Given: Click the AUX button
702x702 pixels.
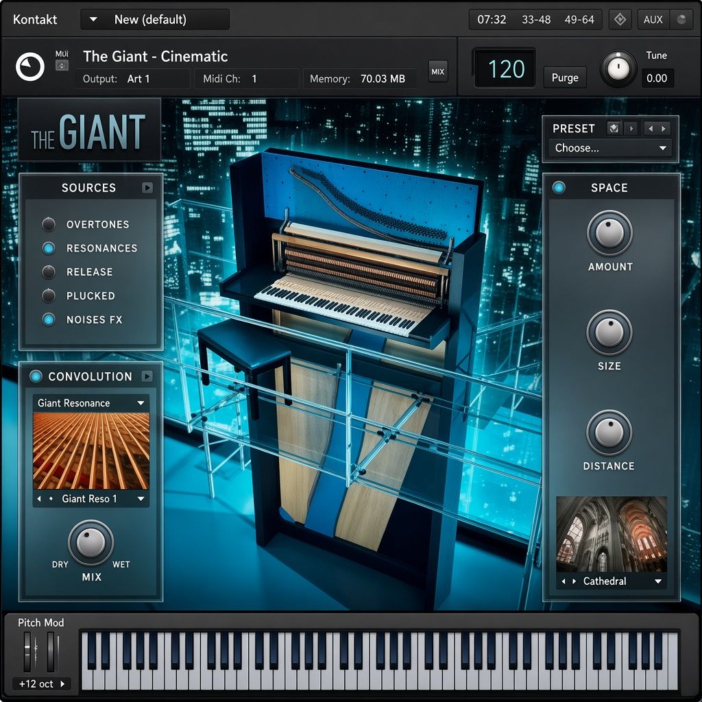Looking at the screenshot, I should [653, 19].
